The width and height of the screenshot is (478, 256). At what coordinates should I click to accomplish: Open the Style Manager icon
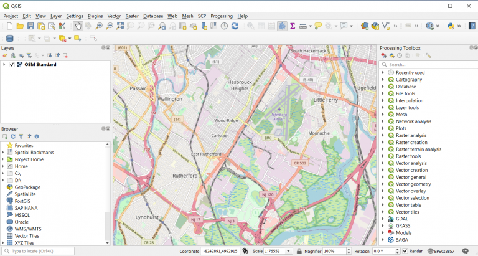point(62,26)
